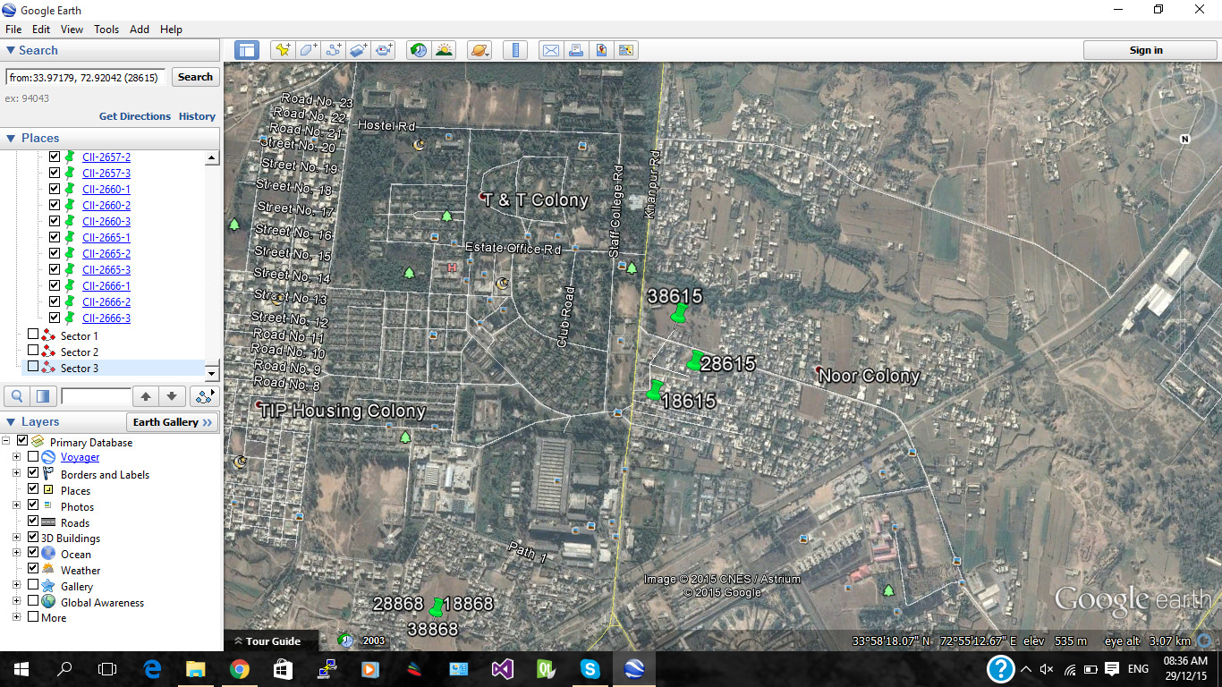Disable the Weather layer checkbox

[x=33, y=569]
